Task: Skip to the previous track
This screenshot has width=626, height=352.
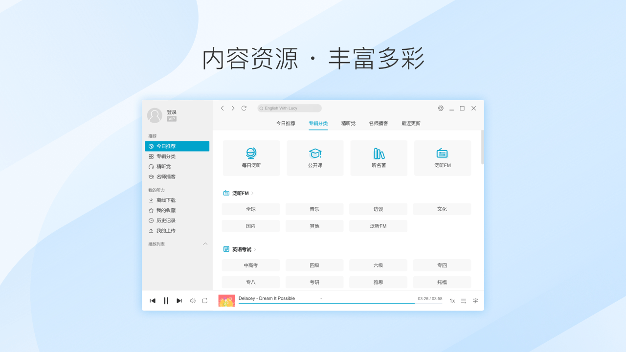Action: (153, 301)
